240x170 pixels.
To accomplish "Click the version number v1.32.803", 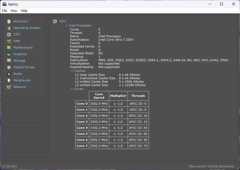I will pyautogui.click(x=9, y=166).
